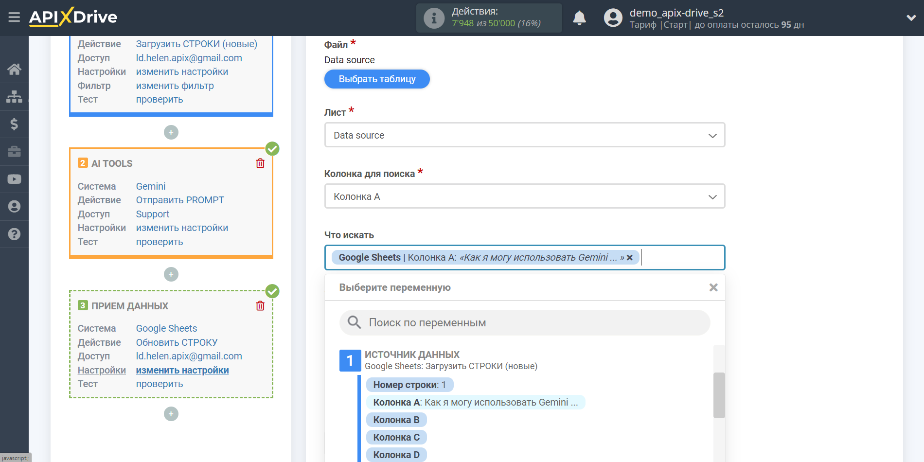The width and height of the screenshot is (924, 462).
Task: Click the variable list scrollbar
Action: tap(719, 395)
